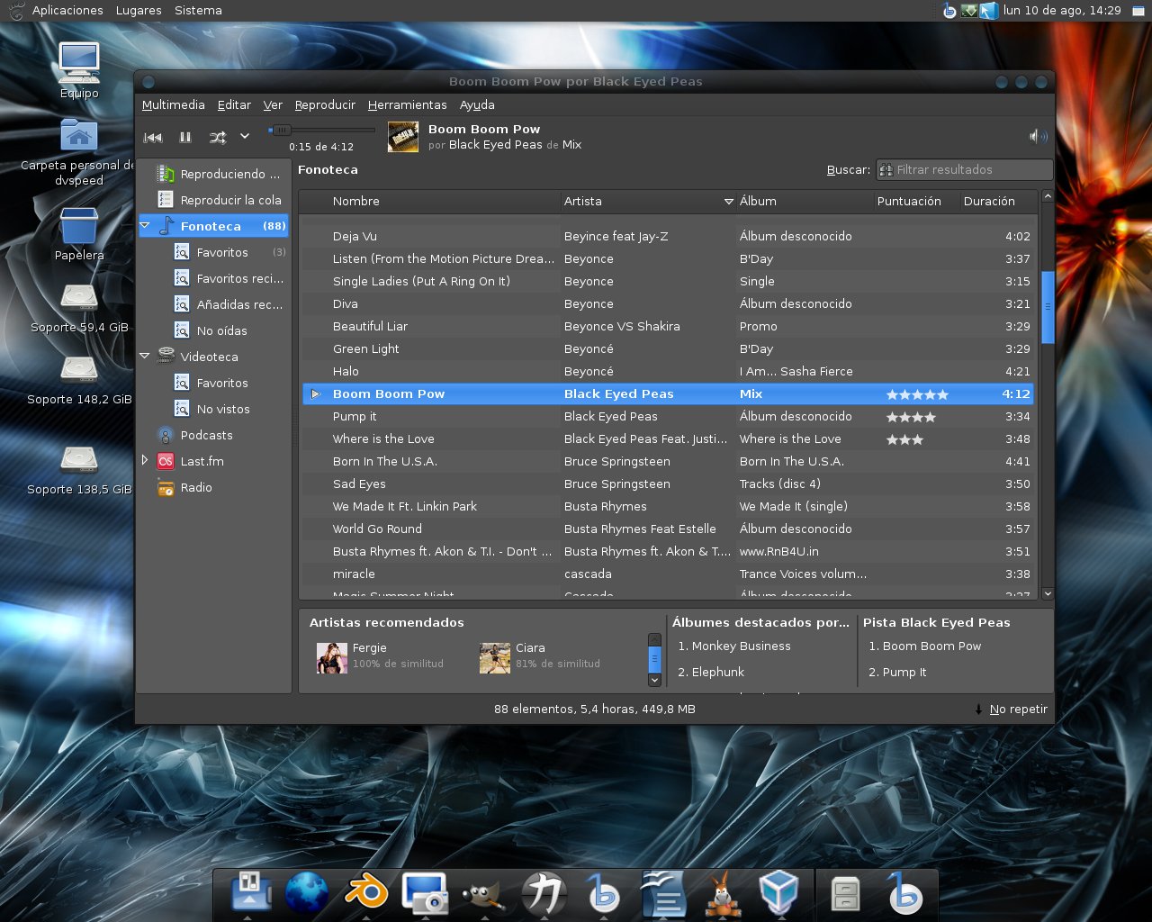Sort tracks by Puntuación column

point(916,202)
